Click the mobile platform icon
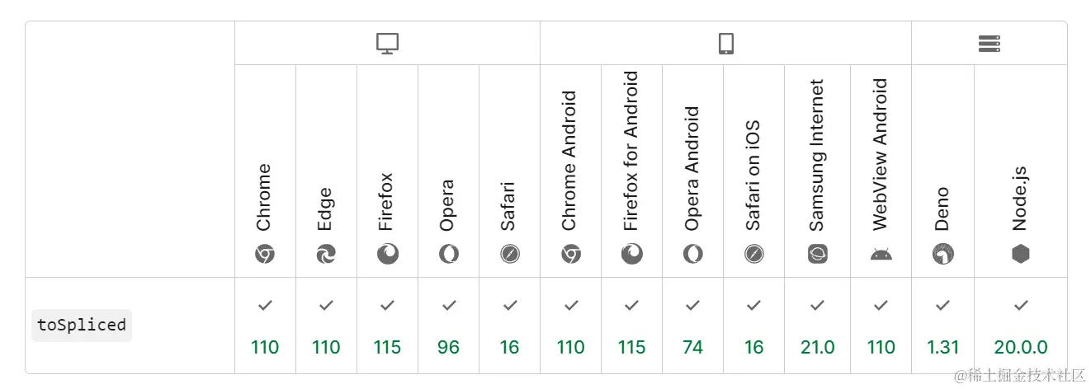Viewport: 1091px width, 389px height. click(x=725, y=44)
